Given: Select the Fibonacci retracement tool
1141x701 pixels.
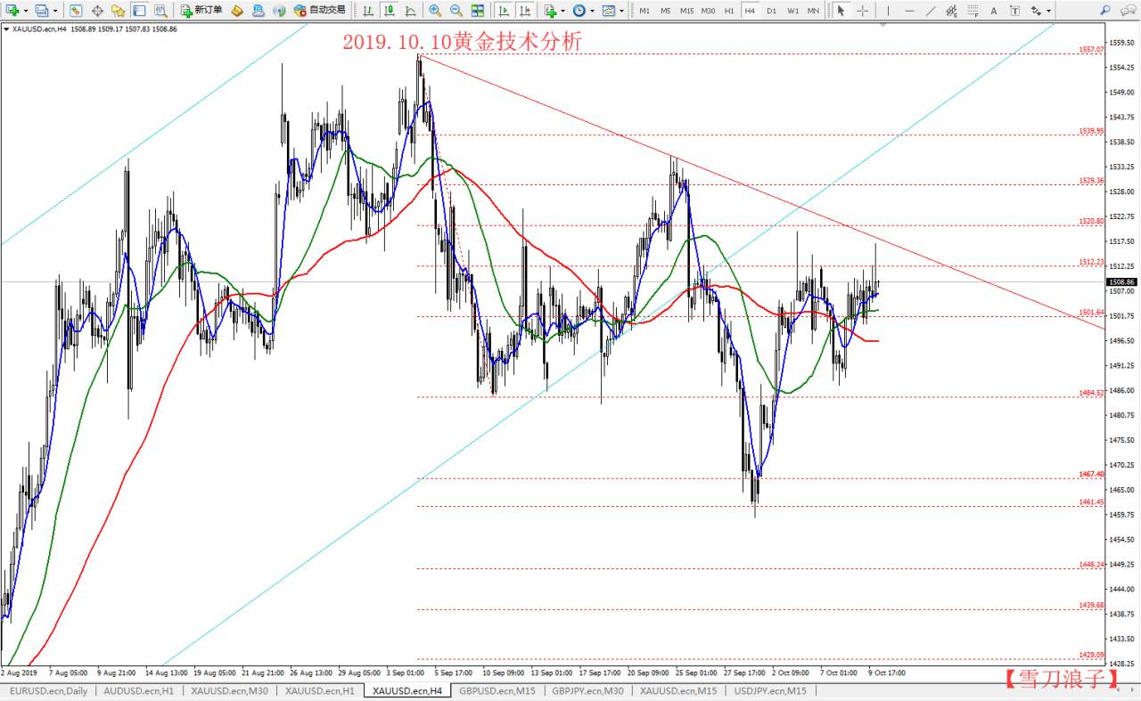Looking at the screenshot, I should click(973, 11).
